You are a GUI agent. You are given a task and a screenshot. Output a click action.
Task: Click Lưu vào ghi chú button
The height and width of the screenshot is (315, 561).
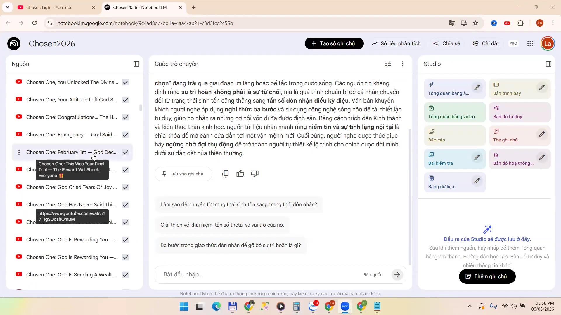point(183,174)
